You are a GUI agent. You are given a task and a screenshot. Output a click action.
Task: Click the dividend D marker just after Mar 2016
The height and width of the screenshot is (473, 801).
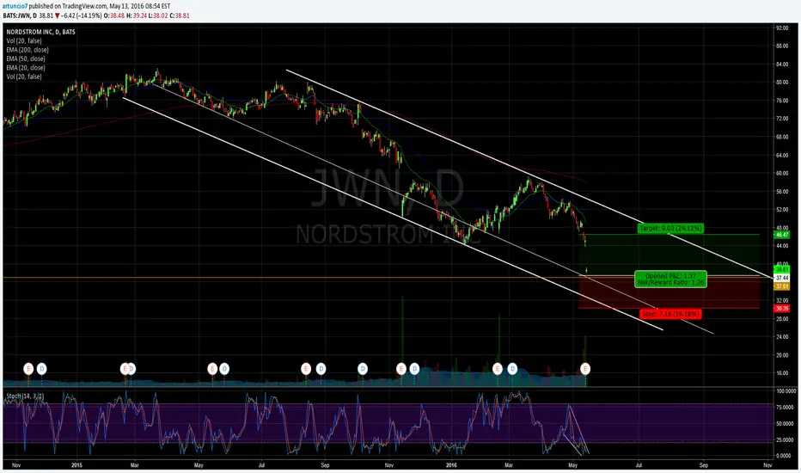pos(512,368)
